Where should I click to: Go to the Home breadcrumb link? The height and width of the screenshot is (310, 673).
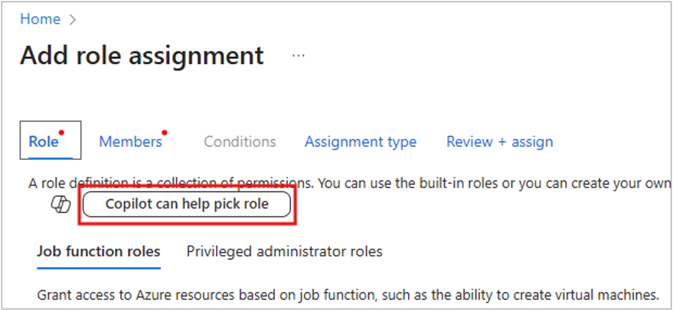pos(40,20)
